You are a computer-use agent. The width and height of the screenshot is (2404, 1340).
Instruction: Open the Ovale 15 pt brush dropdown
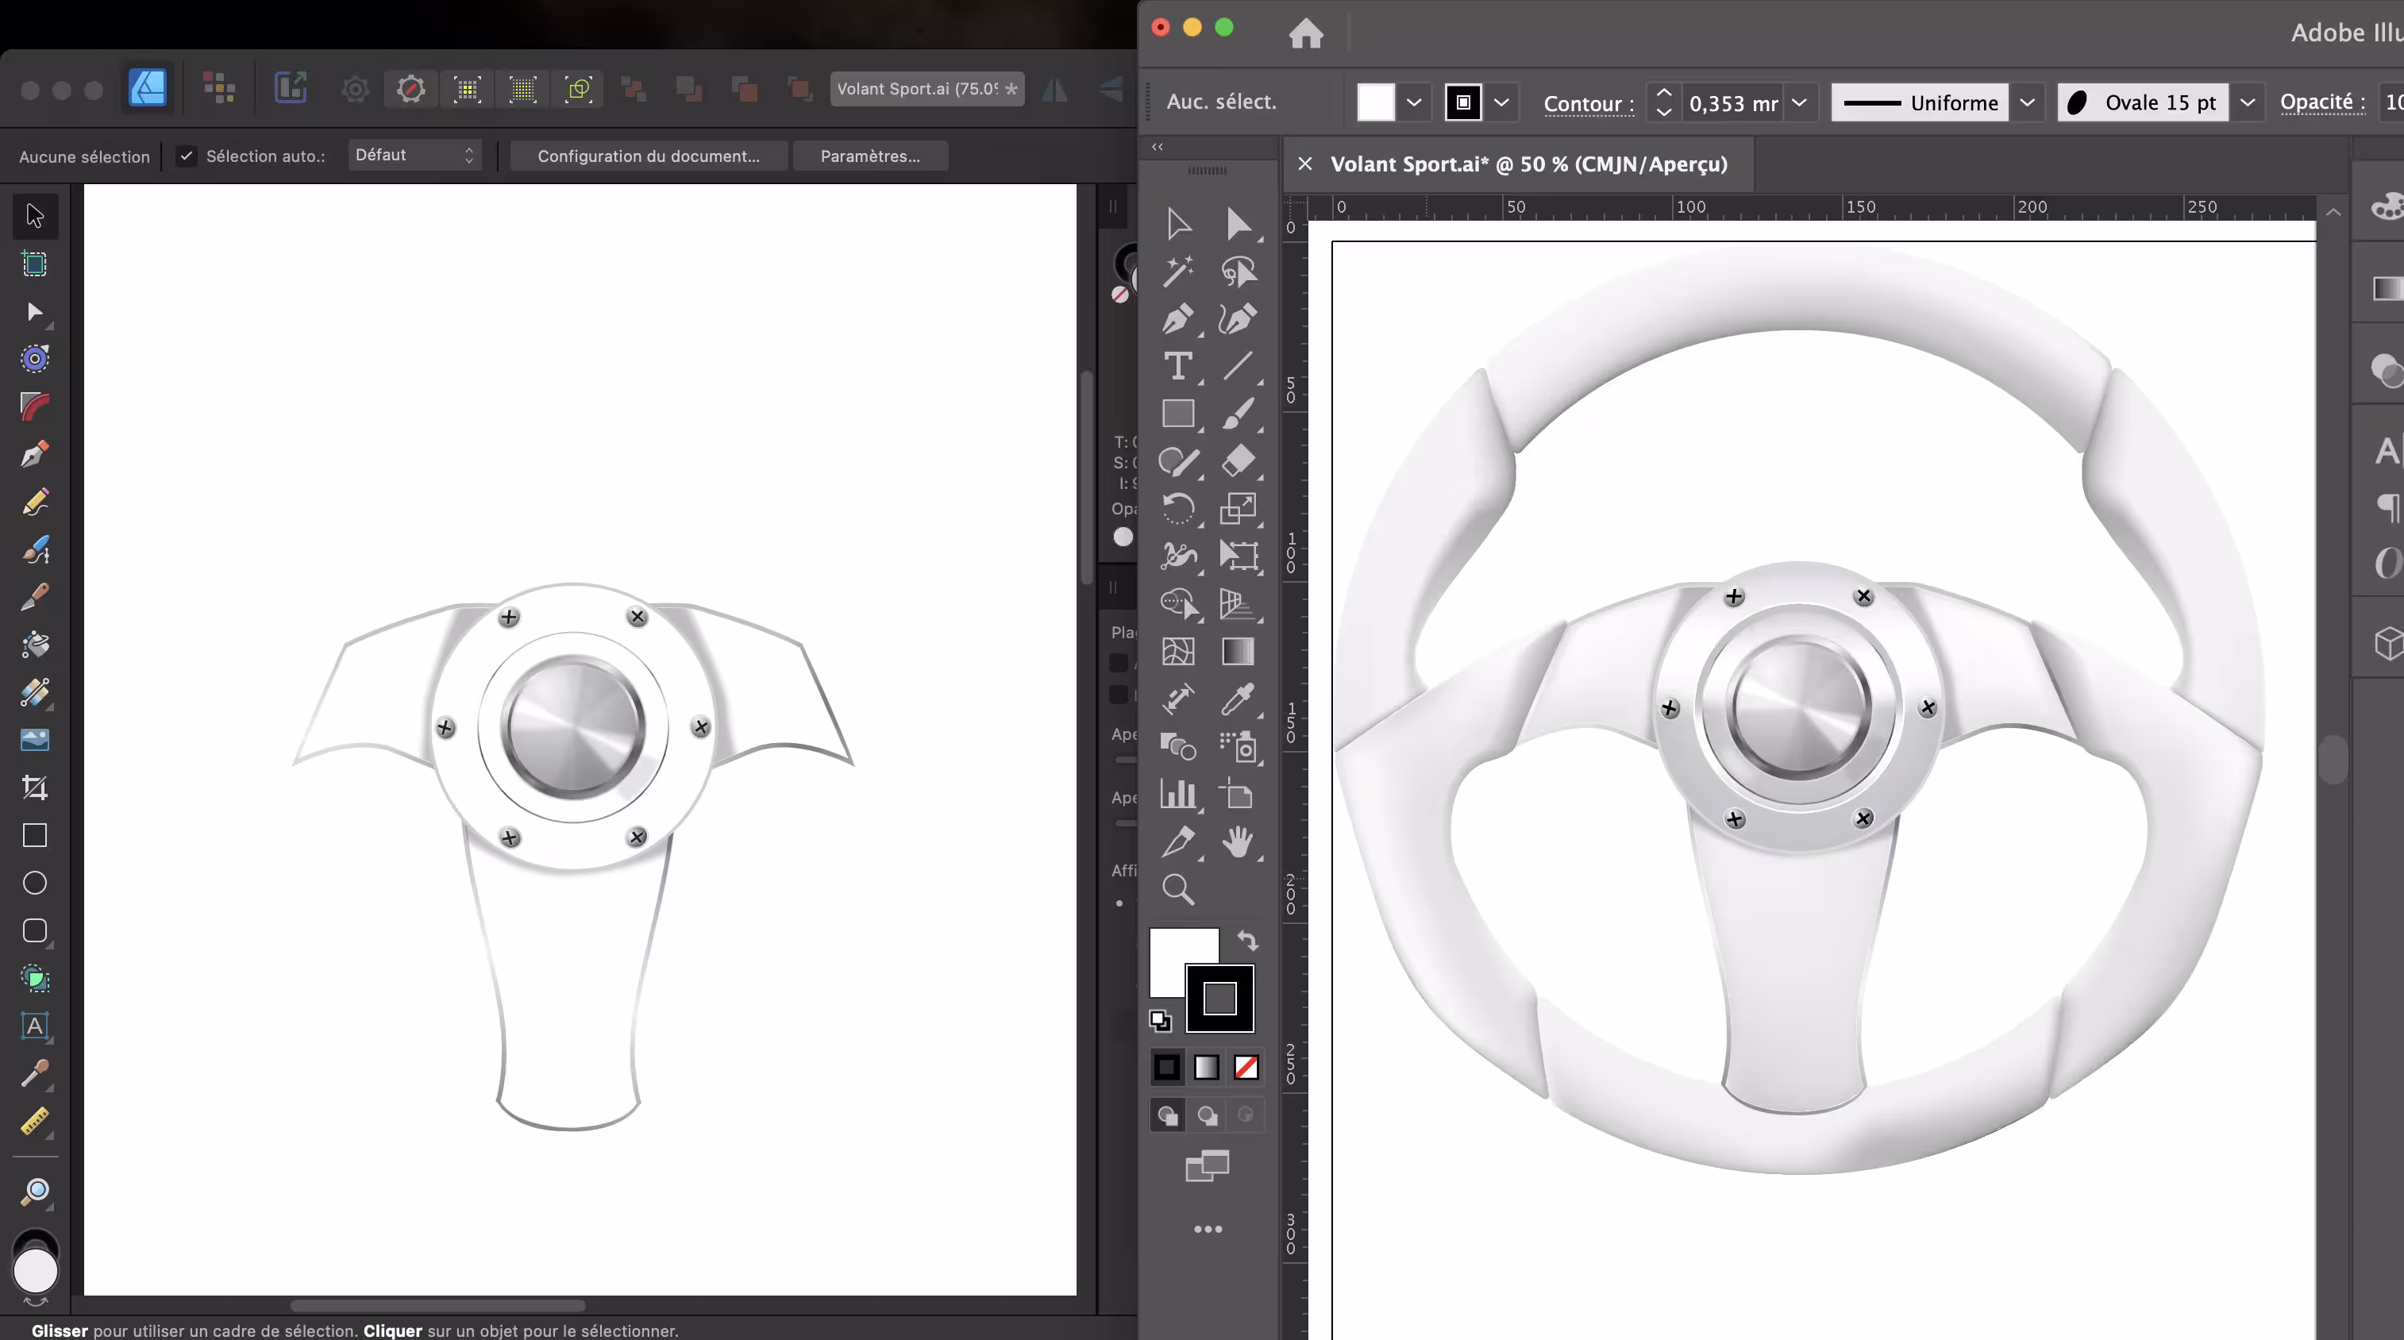tap(2248, 102)
